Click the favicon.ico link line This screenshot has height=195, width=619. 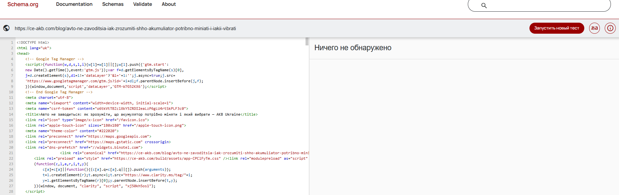87,120
